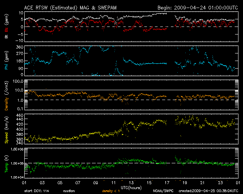
Task: Click the 03 hour label on the x-axis
Action: pyautogui.click(x=42, y=183)
